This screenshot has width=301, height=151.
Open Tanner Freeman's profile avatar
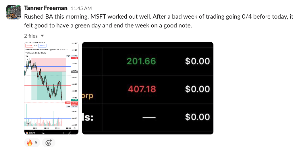(13, 12)
